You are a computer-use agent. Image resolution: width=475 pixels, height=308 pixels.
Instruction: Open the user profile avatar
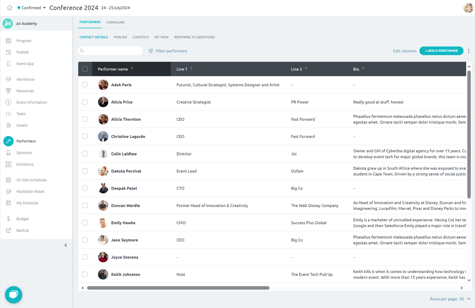click(468, 8)
